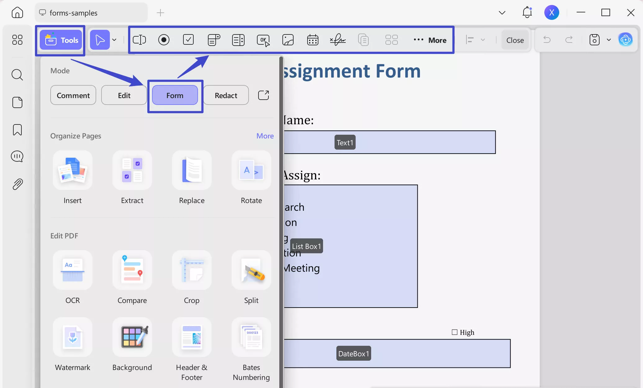
Task: Open the Bookmarks panel in sidebar
Action: tap(17, 130)
